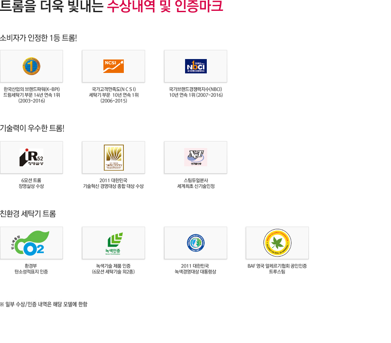Click the caption 국가브랜드경쟁력지수(NBCI)

click(195, 89)
